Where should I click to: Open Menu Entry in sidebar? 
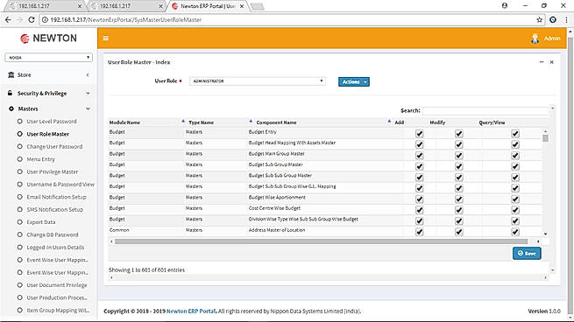[40, 159]
